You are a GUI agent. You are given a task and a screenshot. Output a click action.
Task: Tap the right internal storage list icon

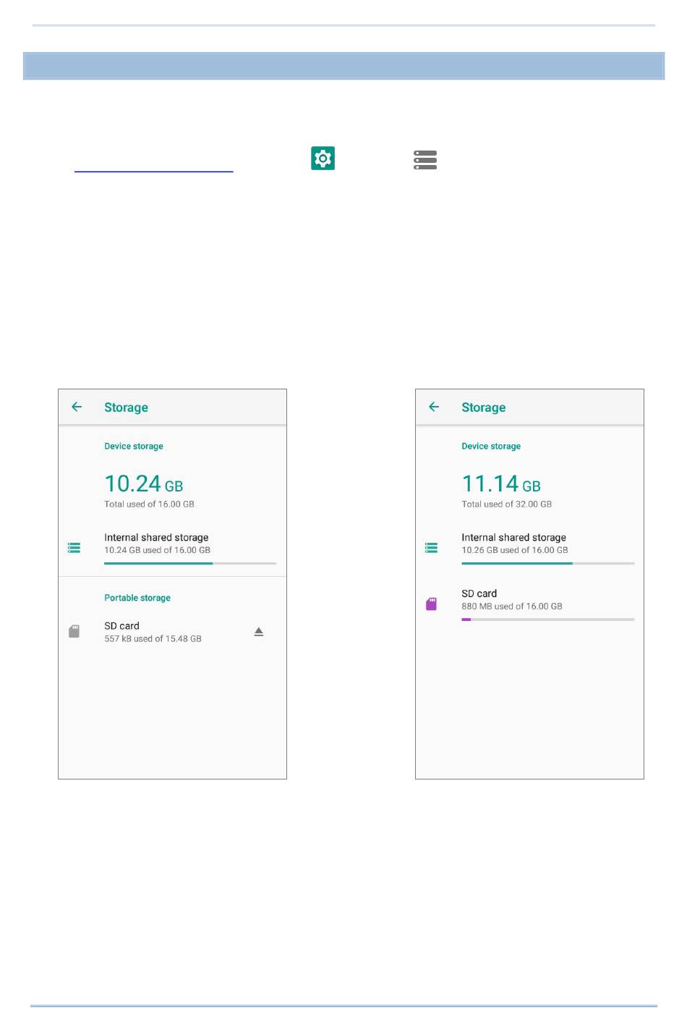(x=431, y=548)
